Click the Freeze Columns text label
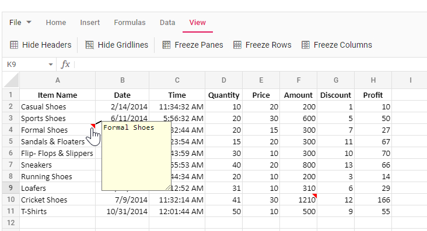Screen dimensions: 427x231 coord(343,45)
